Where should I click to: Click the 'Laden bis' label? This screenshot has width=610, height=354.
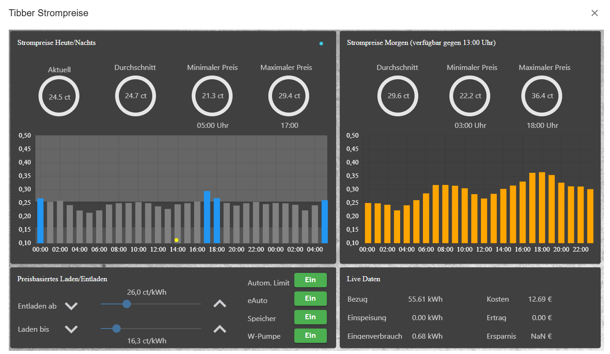[33, 329]
